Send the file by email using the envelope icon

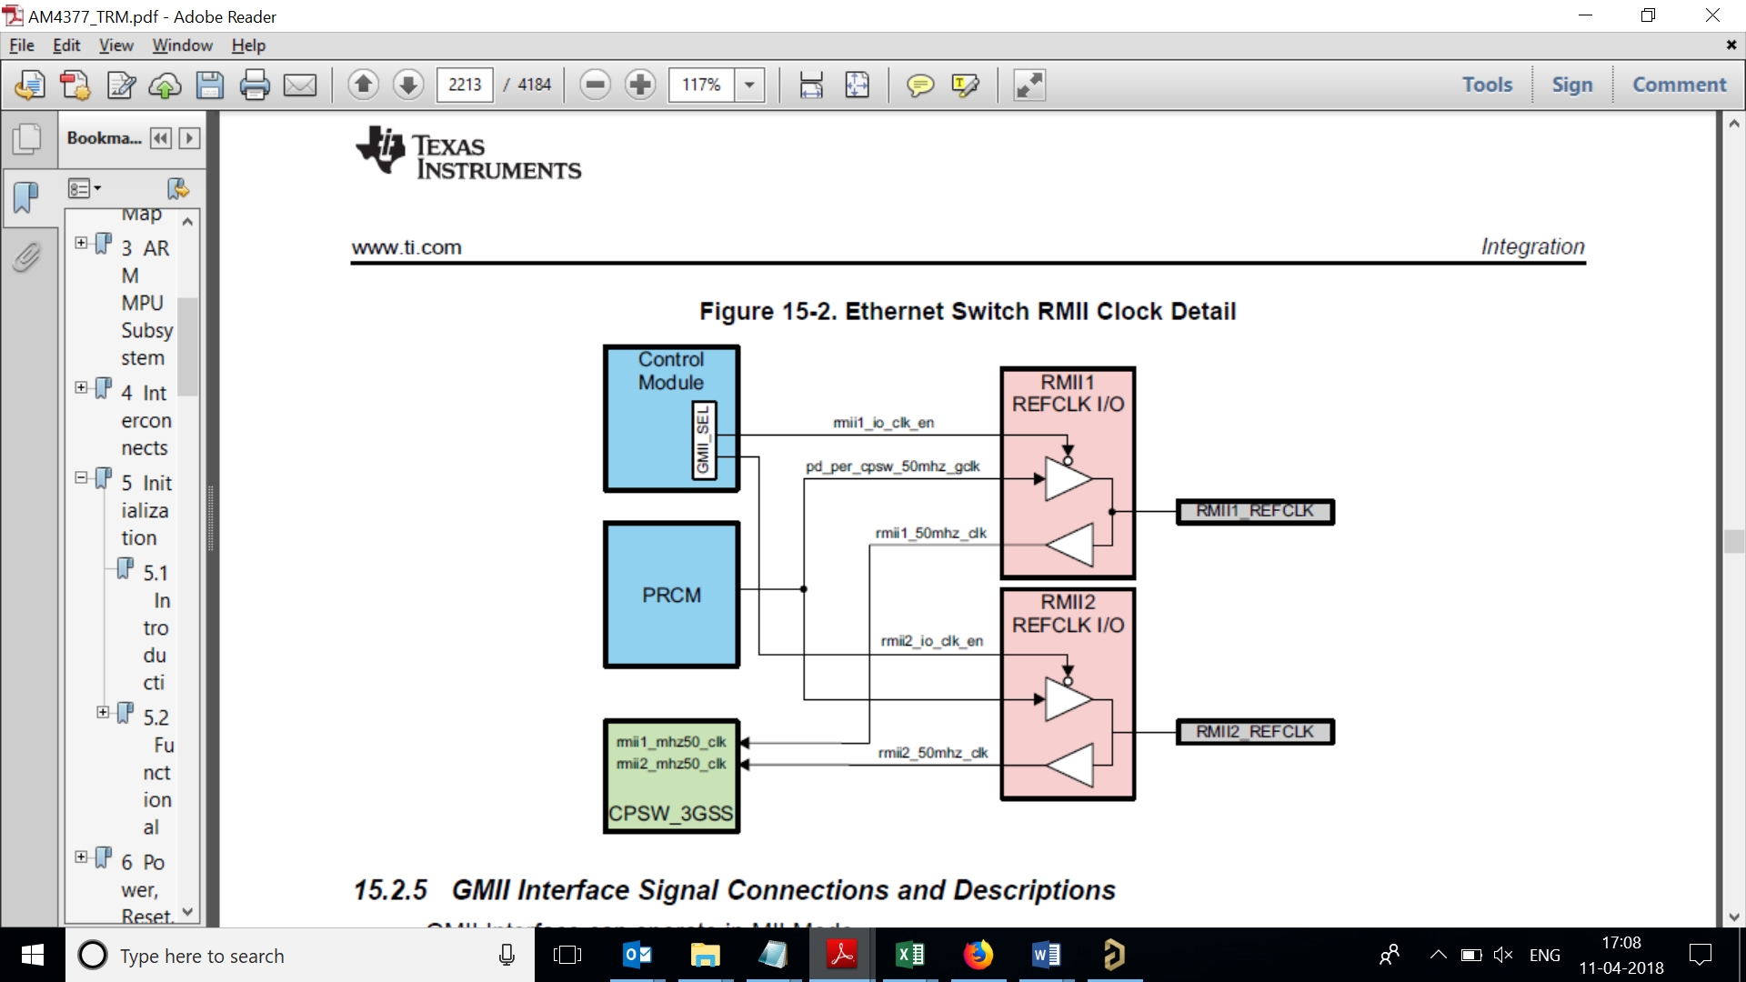pyautogui.click(x=300, y=85)
